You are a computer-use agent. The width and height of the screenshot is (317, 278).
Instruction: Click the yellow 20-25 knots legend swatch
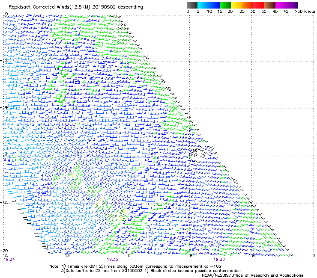236,5
